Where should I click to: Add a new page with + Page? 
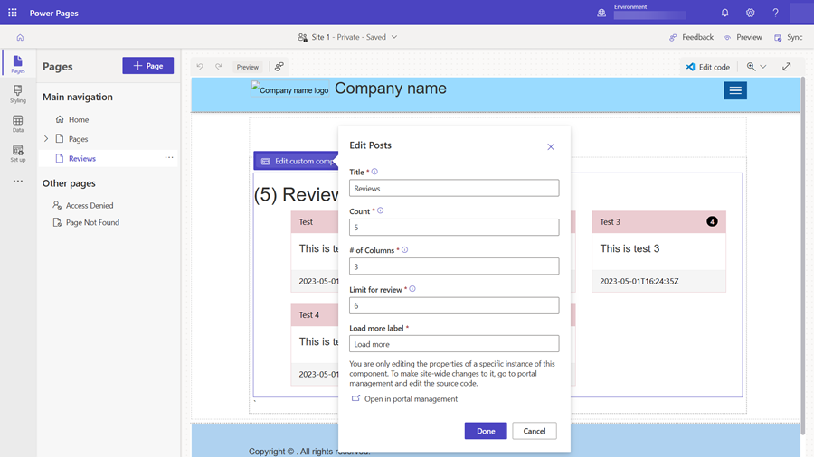[148, 66]
